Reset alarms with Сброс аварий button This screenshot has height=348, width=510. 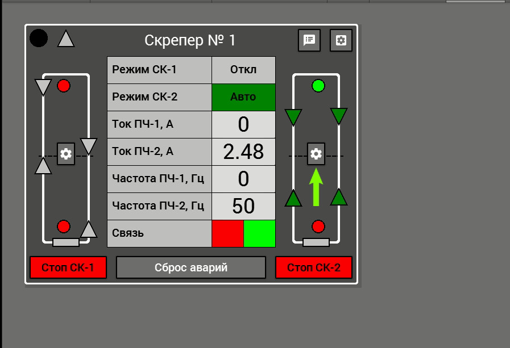pos(191,267)
